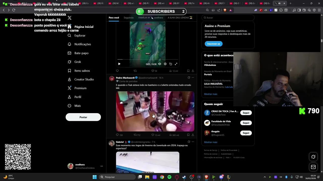Open the FAMÍLIA M ovelhera tab
Screen dimensions: 323x181
click(x=151, y=18)
